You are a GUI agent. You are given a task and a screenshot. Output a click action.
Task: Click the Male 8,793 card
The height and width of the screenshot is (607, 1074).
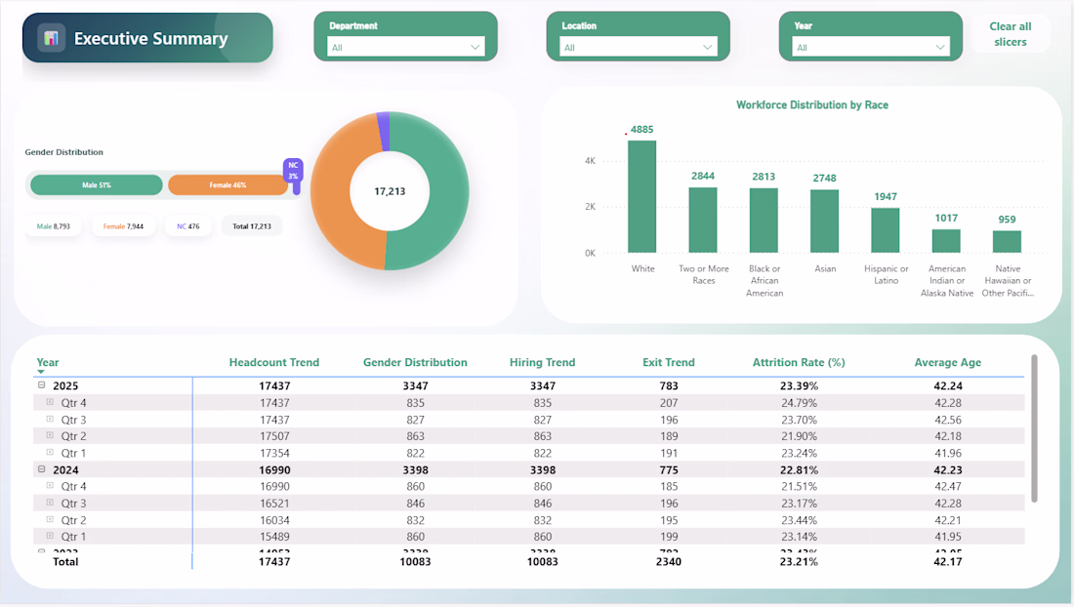54,226
